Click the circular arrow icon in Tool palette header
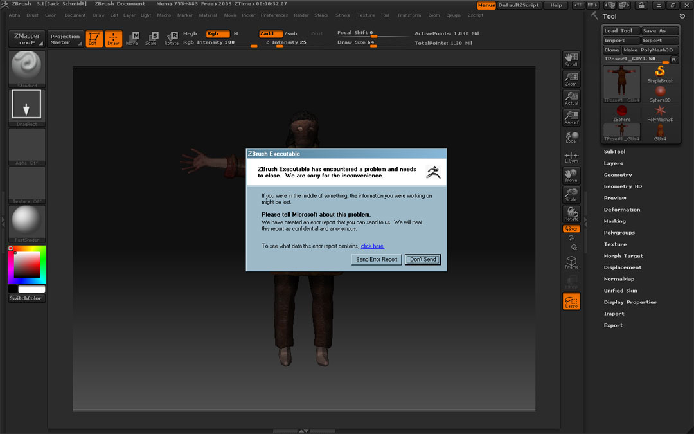Image resolution: width=694 pixels, height=434 pixels. pyautogui.click(x=682, y=16)
